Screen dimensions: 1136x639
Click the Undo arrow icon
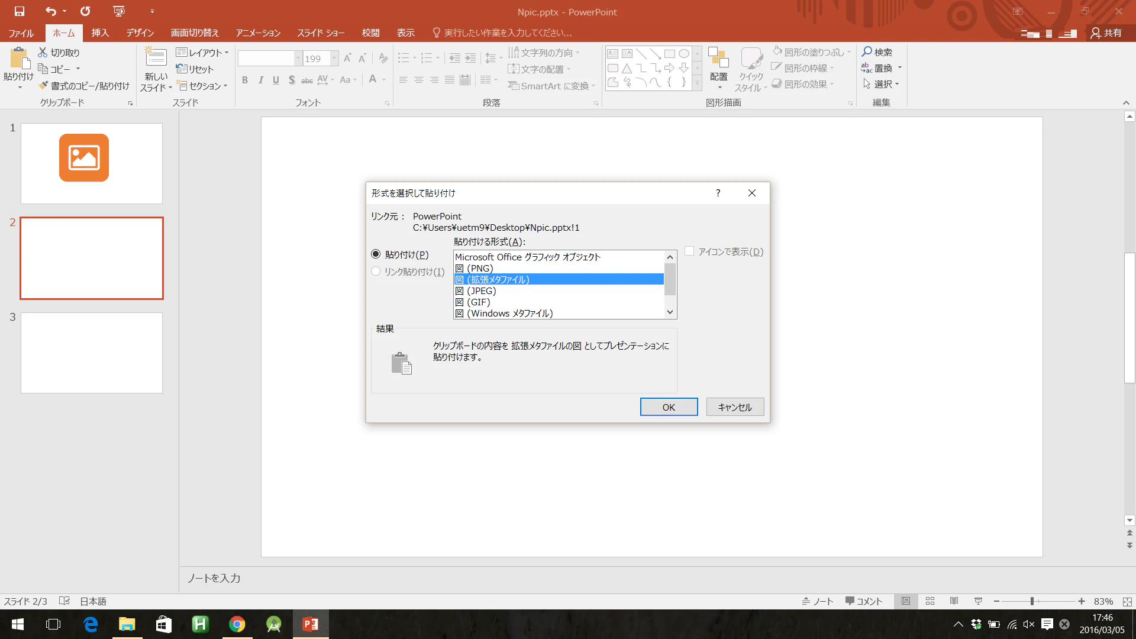click(51, 11)
